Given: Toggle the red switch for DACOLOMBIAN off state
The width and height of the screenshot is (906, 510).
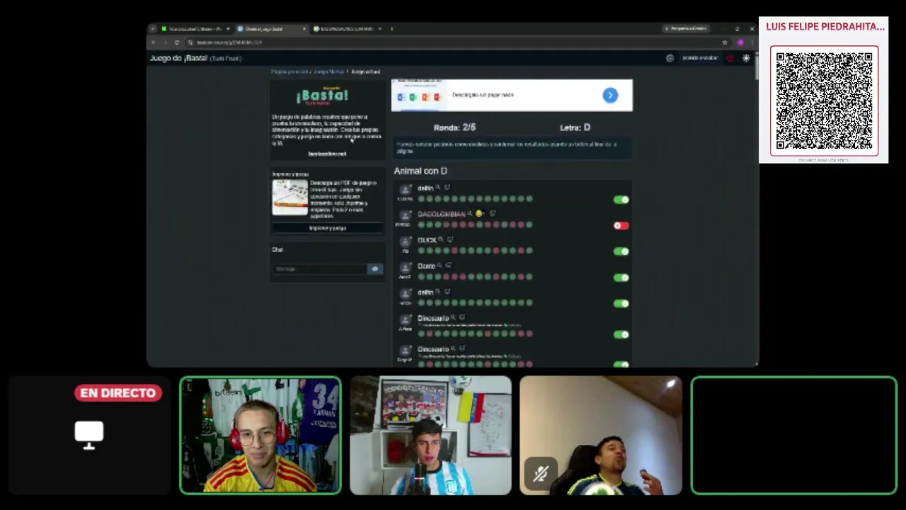Looking at the screenshot, I should pyautogui.click(x=621, y=226).
